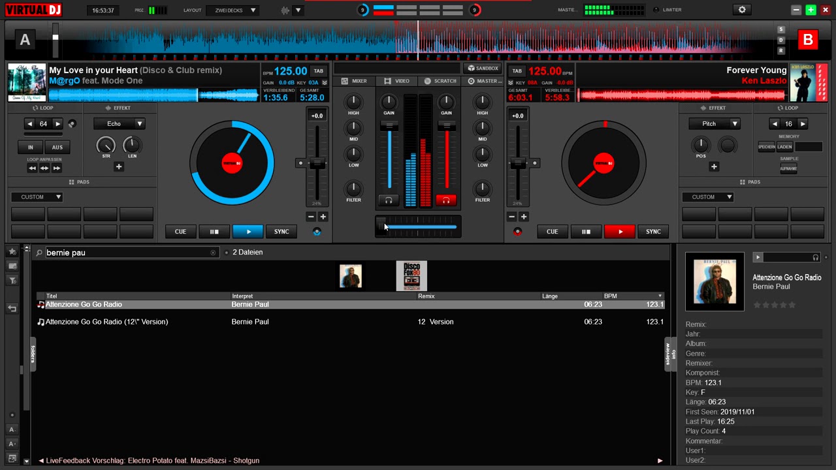Click the loop resize middle arrows icon on deck A
Image resolution: width=836 pixels, height=470 pixels.
pyautogui.click(x=44, y=168)
